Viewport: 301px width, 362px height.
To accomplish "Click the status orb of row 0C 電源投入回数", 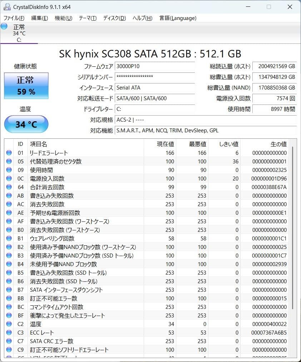I will coord(9,178).
